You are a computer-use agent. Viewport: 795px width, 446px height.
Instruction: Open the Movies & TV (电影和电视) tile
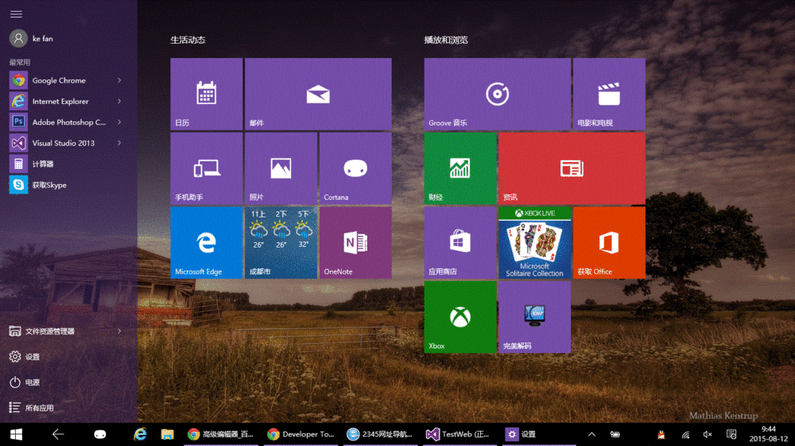click(x=609, y=94)
